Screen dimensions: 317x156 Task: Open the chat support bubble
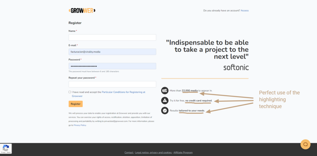pyautogui.click(x=305, y=144)
